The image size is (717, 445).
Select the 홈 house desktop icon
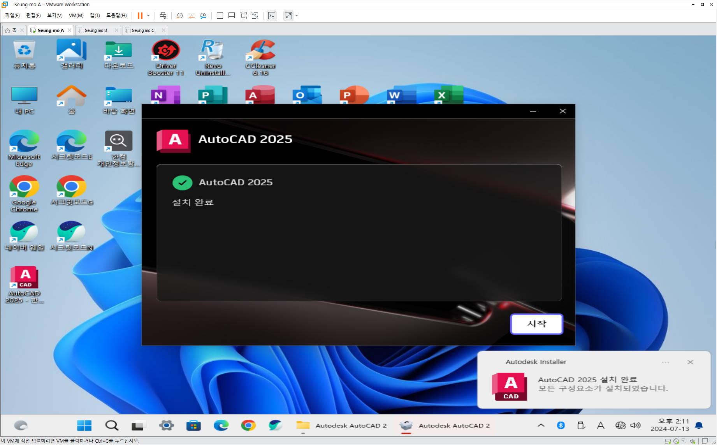click(x=72, y=100)
